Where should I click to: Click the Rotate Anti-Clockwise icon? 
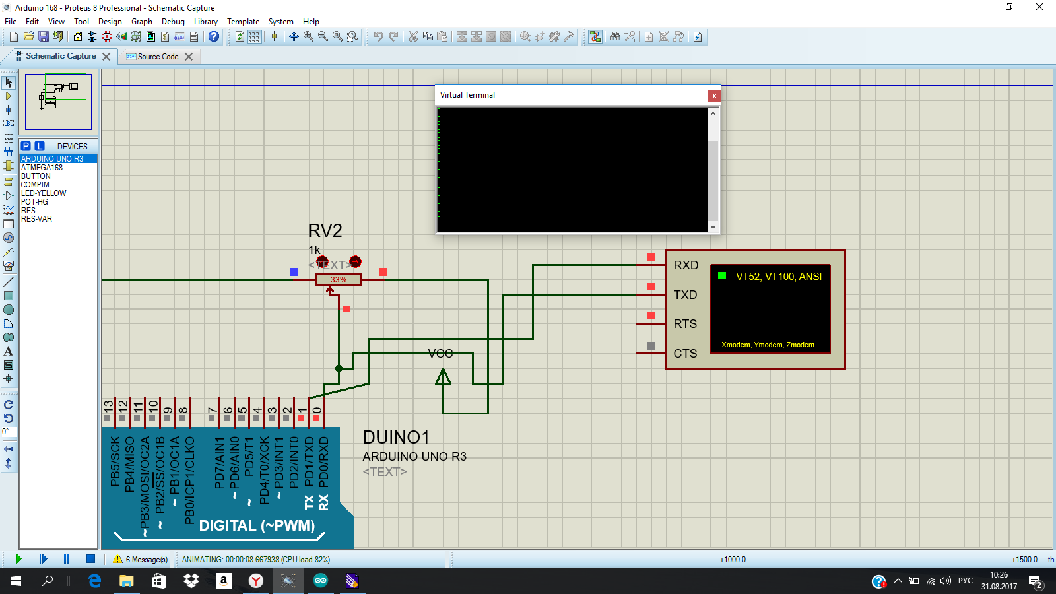pyautogui.click(x=9, y=418)
